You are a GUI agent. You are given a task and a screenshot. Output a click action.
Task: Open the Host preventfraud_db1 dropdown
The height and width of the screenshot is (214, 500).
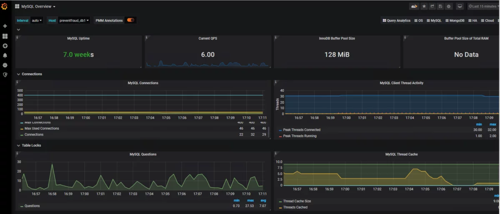74,20
